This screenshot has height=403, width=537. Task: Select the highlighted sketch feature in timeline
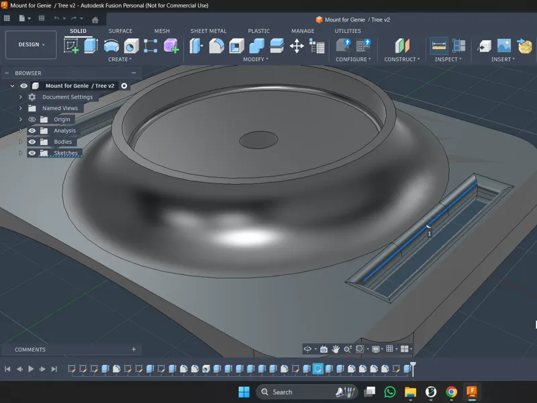click(x=318, y=369)
